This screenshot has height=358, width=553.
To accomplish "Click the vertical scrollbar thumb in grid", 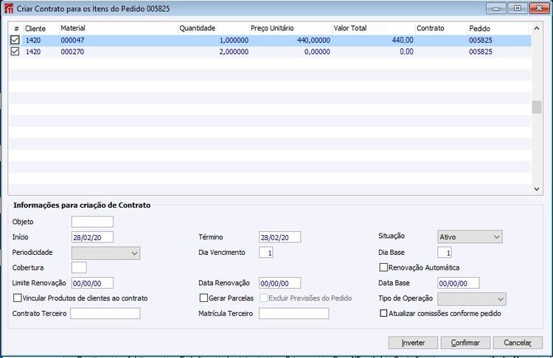I will pos(537,107).
